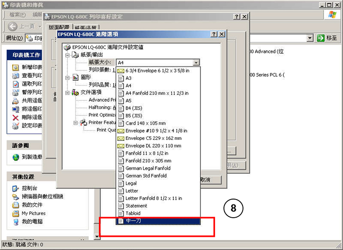Choose A3 in paper size list
This screenshot has width=343, height=250.
click(158, 78)
